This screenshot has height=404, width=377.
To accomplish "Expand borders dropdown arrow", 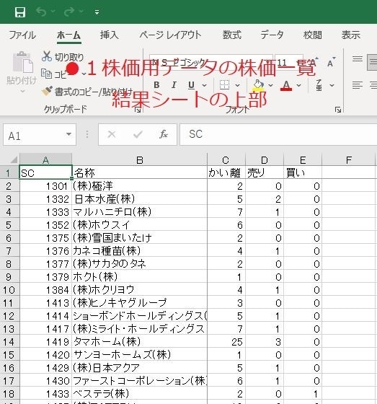I will pos(237,85).
